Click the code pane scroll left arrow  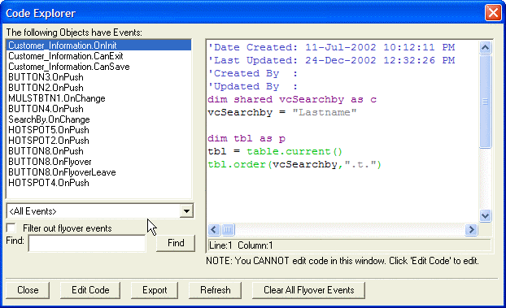click(214, 230)
